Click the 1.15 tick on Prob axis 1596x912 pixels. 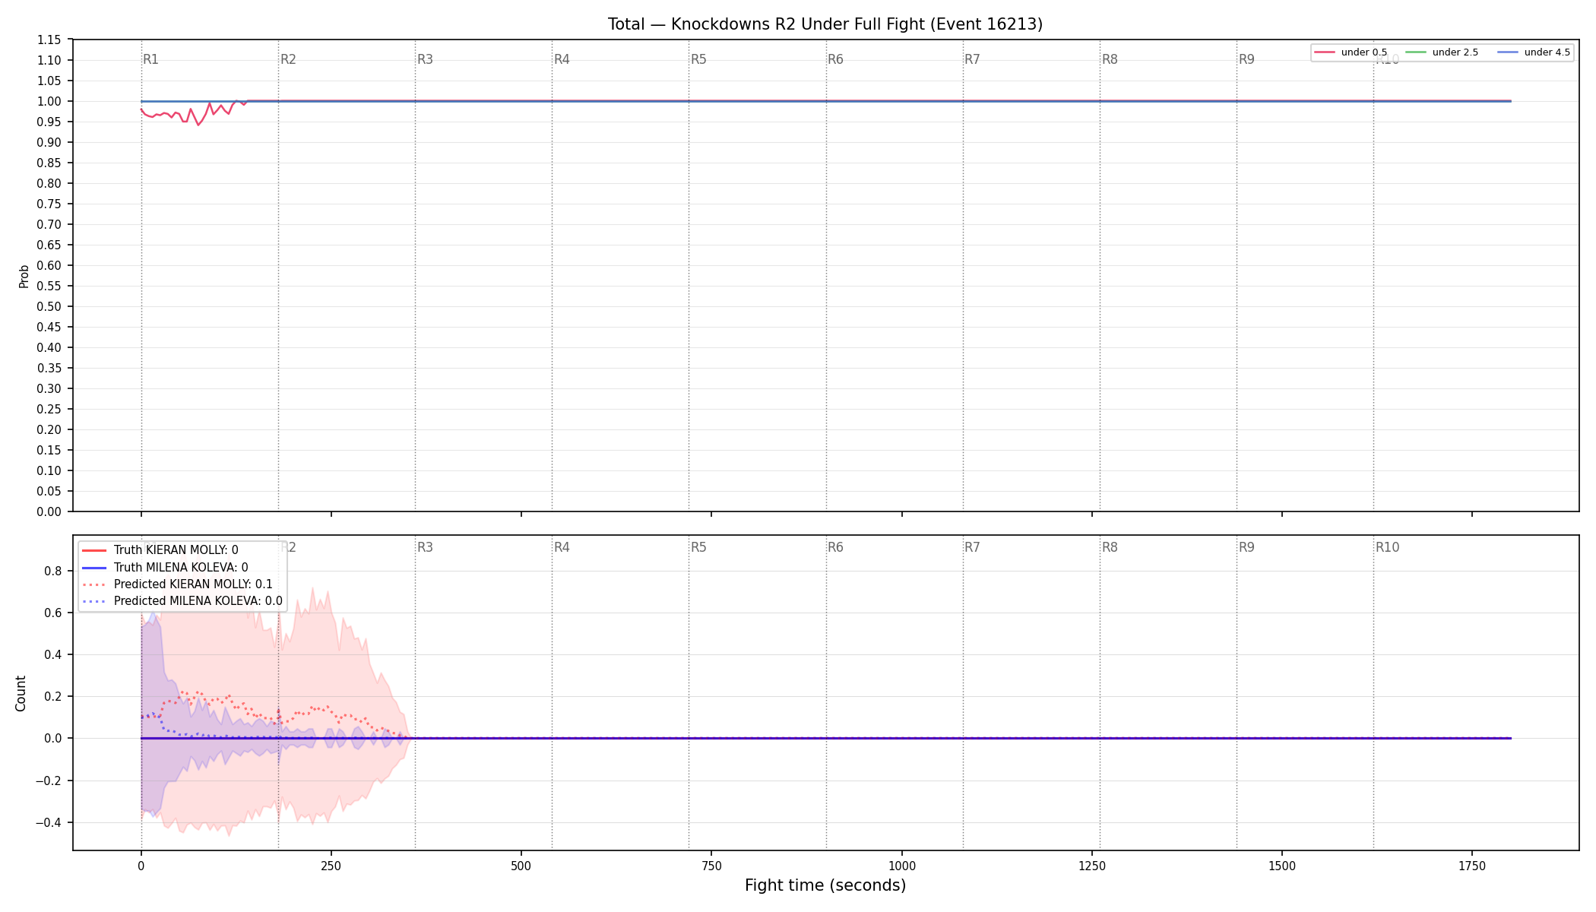click(x=49, y=40)
